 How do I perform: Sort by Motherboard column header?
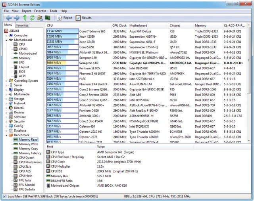pos(148,25)
